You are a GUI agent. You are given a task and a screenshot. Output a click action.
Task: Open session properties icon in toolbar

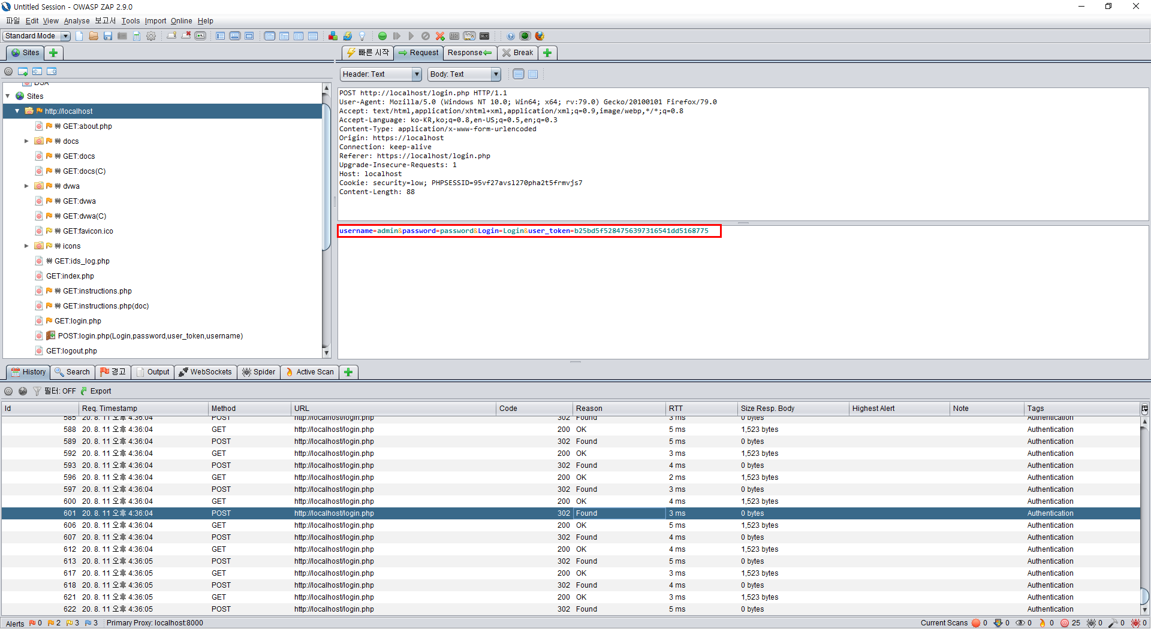tap(137, 36)
